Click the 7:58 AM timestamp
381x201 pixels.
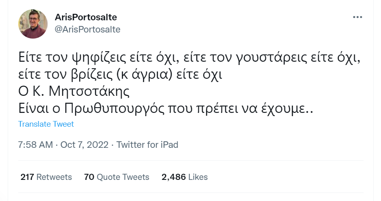[35, 145]
